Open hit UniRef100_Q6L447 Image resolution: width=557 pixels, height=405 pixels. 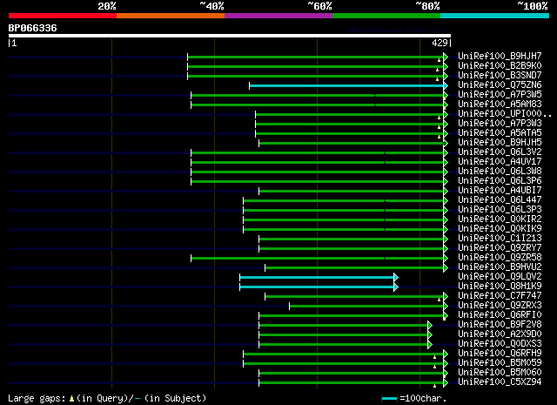point(500,200)
